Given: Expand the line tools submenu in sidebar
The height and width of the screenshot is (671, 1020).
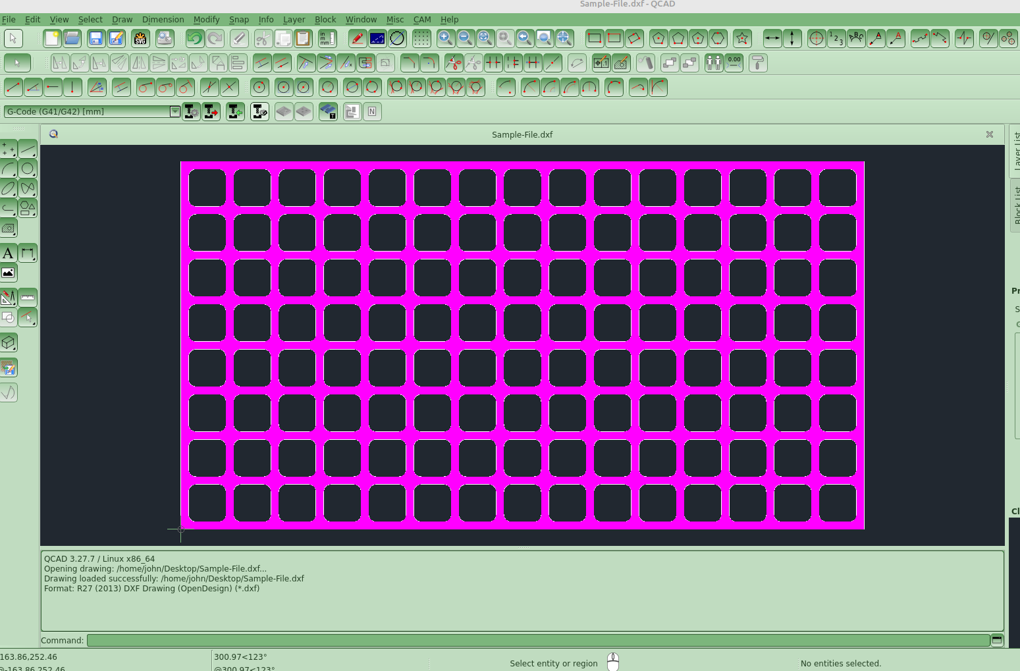Looking at the screenshot, I should [28, 149].
